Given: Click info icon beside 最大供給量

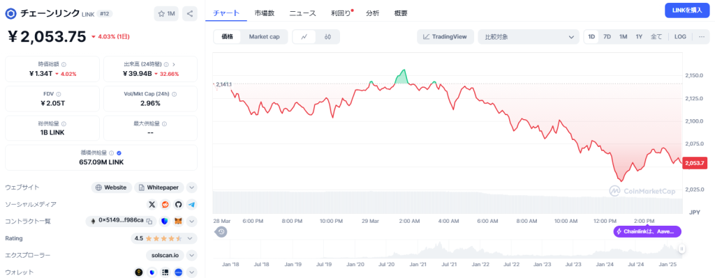Looking at the screenshot, I should [x=164, y=123].
